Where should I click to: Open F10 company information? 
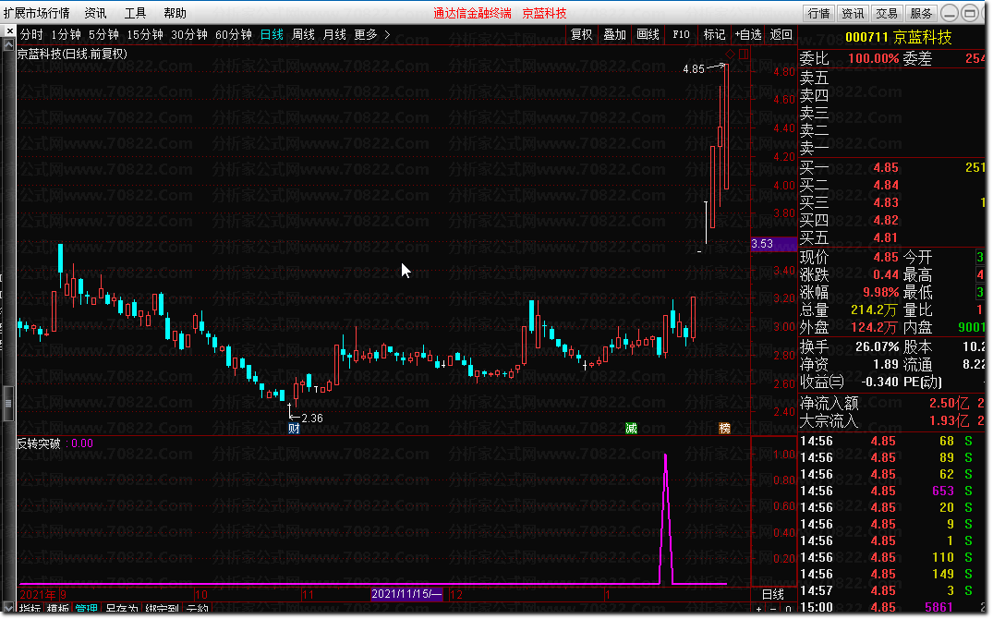[x=681, y=34]
